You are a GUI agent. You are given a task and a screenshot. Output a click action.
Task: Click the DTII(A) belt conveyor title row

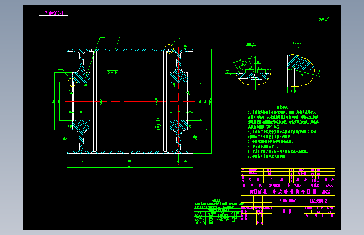point(288,192)
